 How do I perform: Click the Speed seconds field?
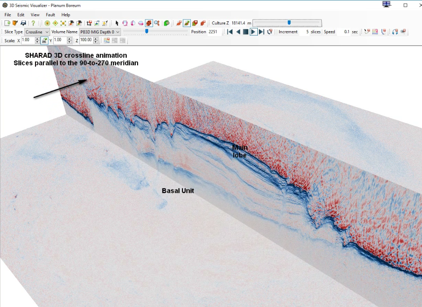[344, 32]
